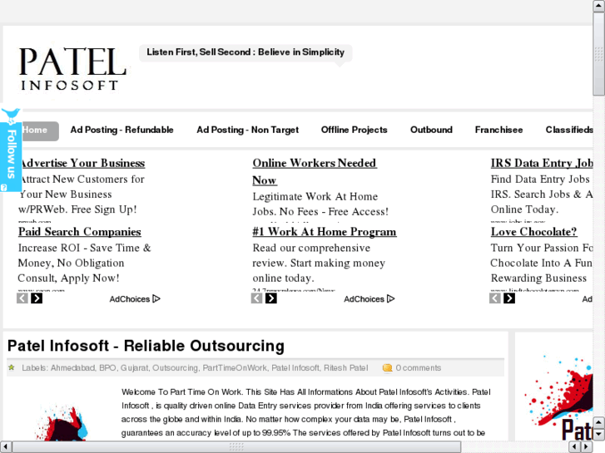
Task: Click the PartTimeOnWork label link
Action: tap(235, 368)
